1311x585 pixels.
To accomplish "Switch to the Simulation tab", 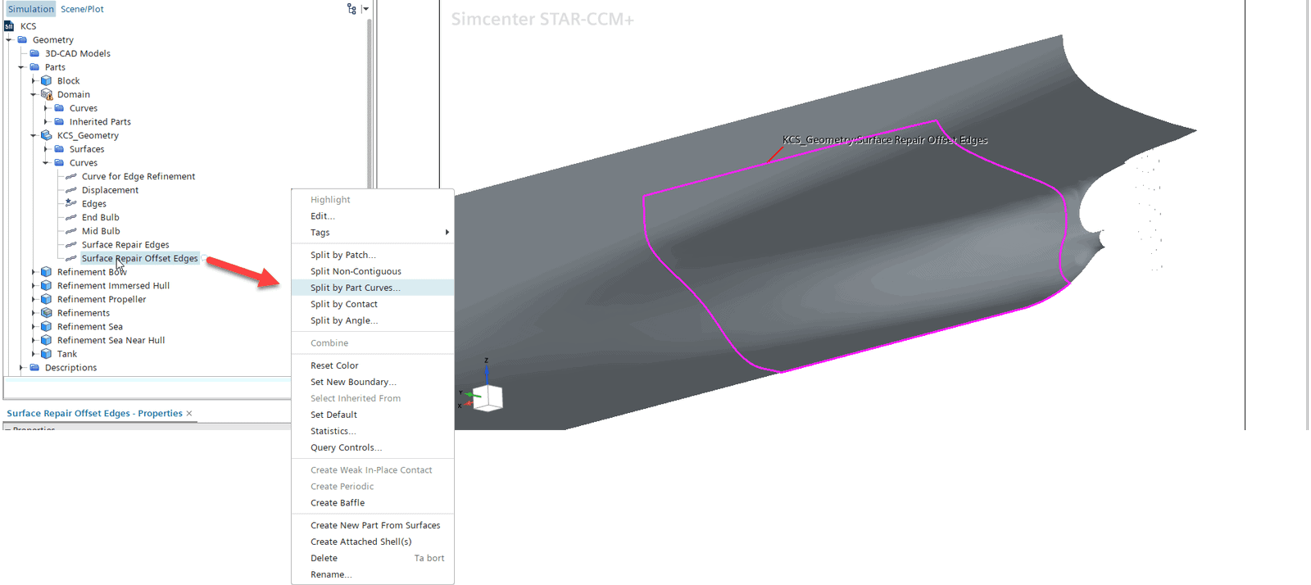I will tap(30, 9).
